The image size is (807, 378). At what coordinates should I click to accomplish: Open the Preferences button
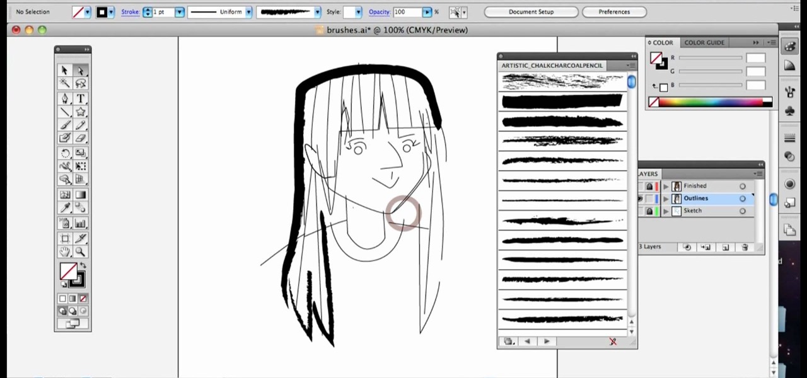[x=613, y=12]
